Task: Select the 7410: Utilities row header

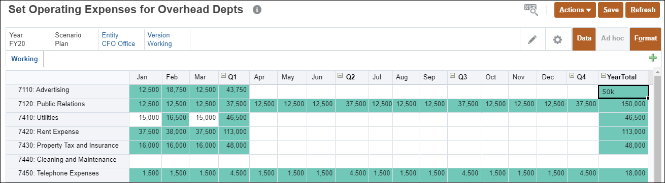Action: [x=68, y=119]
